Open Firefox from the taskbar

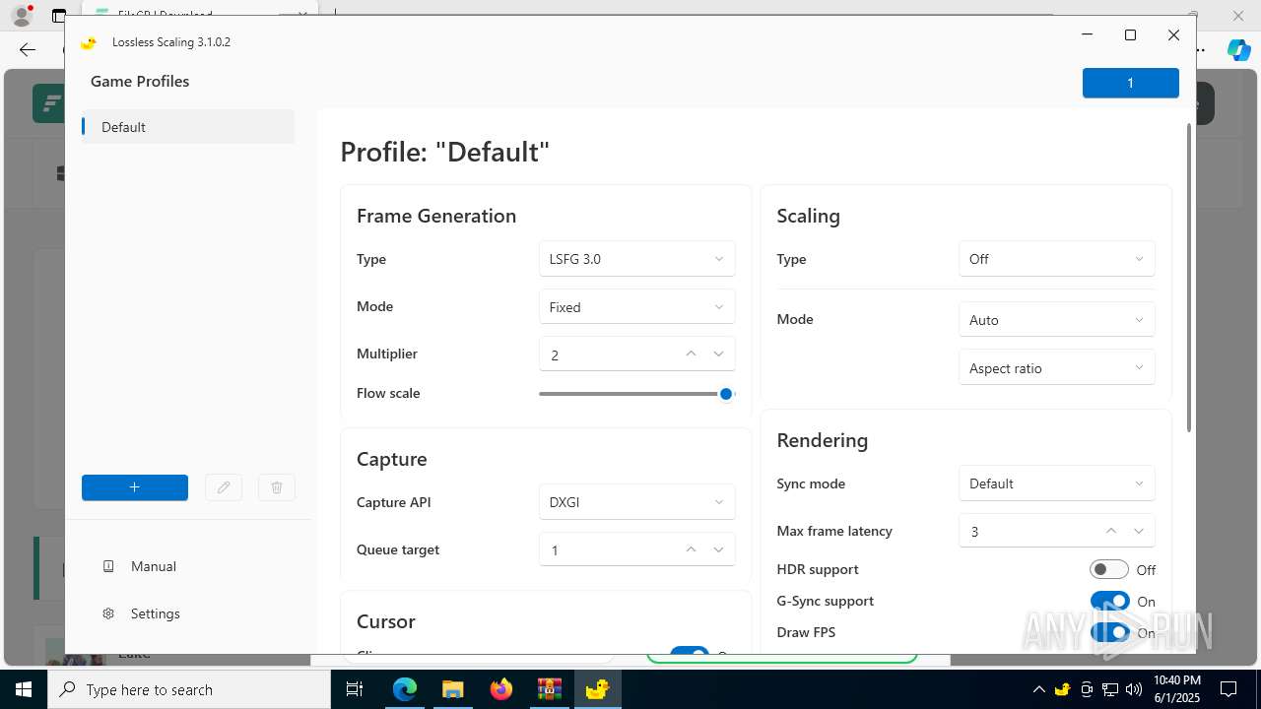pos(500,689)
